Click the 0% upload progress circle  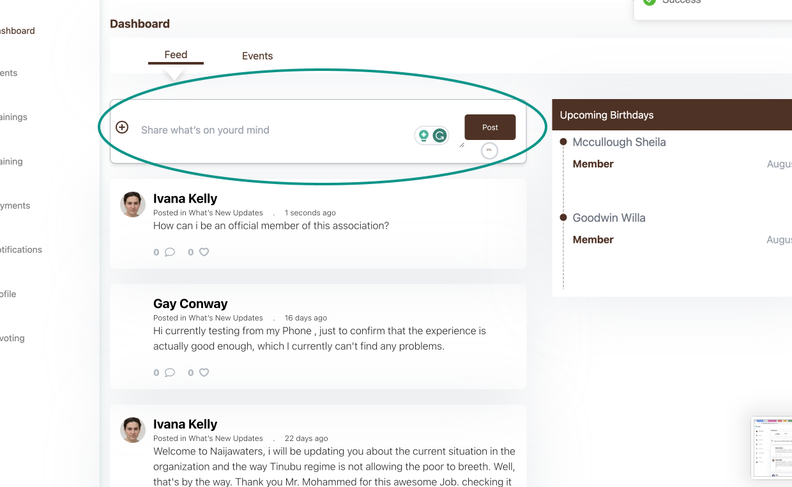[x=489, y=150]
